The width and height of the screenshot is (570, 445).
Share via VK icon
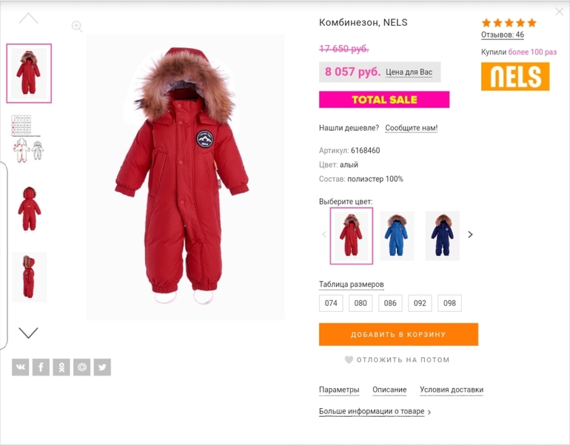tap(21, 367)
